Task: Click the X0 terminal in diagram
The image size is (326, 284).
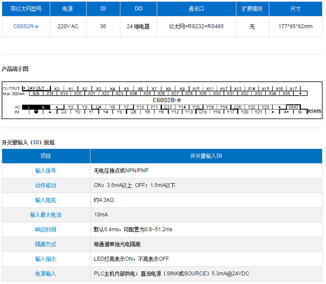Action: click(57, 89)
